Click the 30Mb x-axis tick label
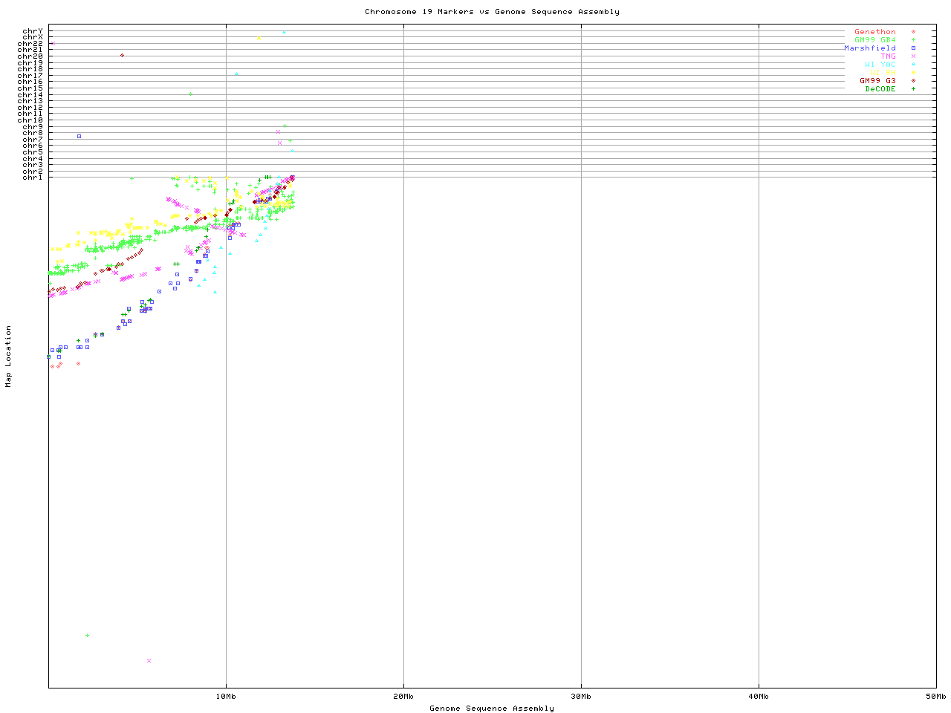This screenshot has height=713, width=951. tap(581, 697)
